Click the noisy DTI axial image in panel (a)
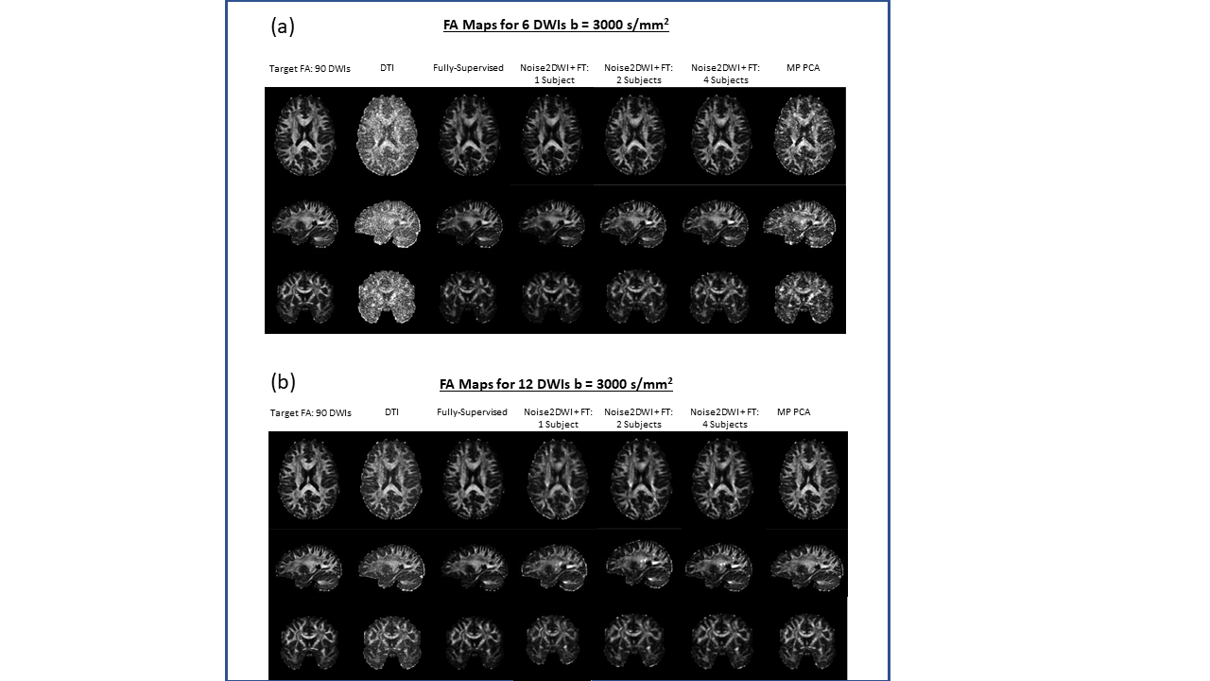 coord(386,135)
